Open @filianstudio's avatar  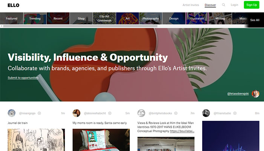pos(206,113)
